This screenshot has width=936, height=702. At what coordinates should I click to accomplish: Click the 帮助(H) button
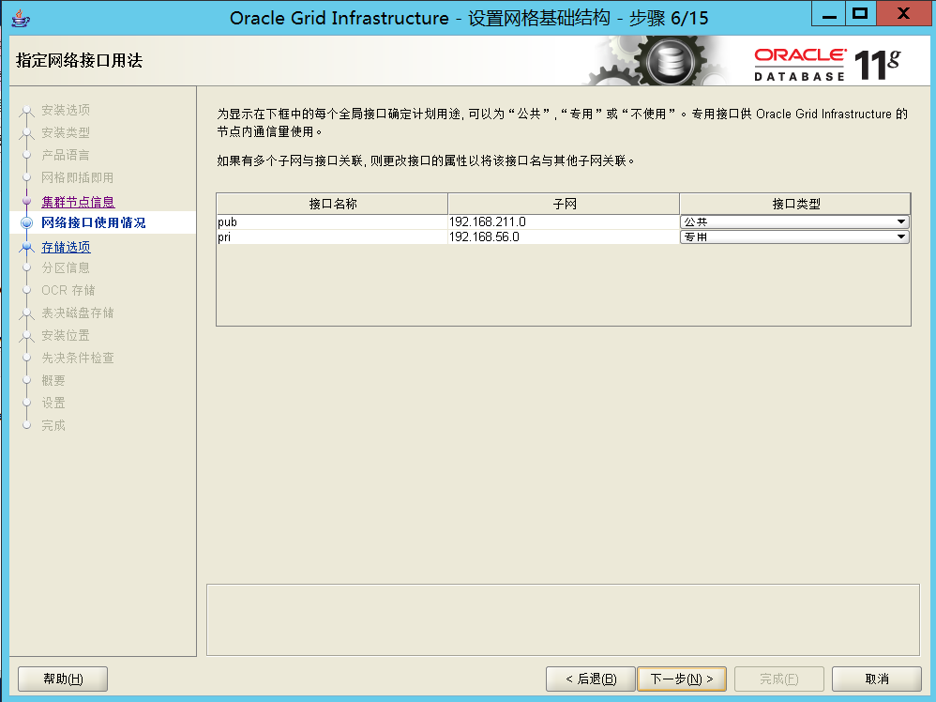tap(63, 679)
